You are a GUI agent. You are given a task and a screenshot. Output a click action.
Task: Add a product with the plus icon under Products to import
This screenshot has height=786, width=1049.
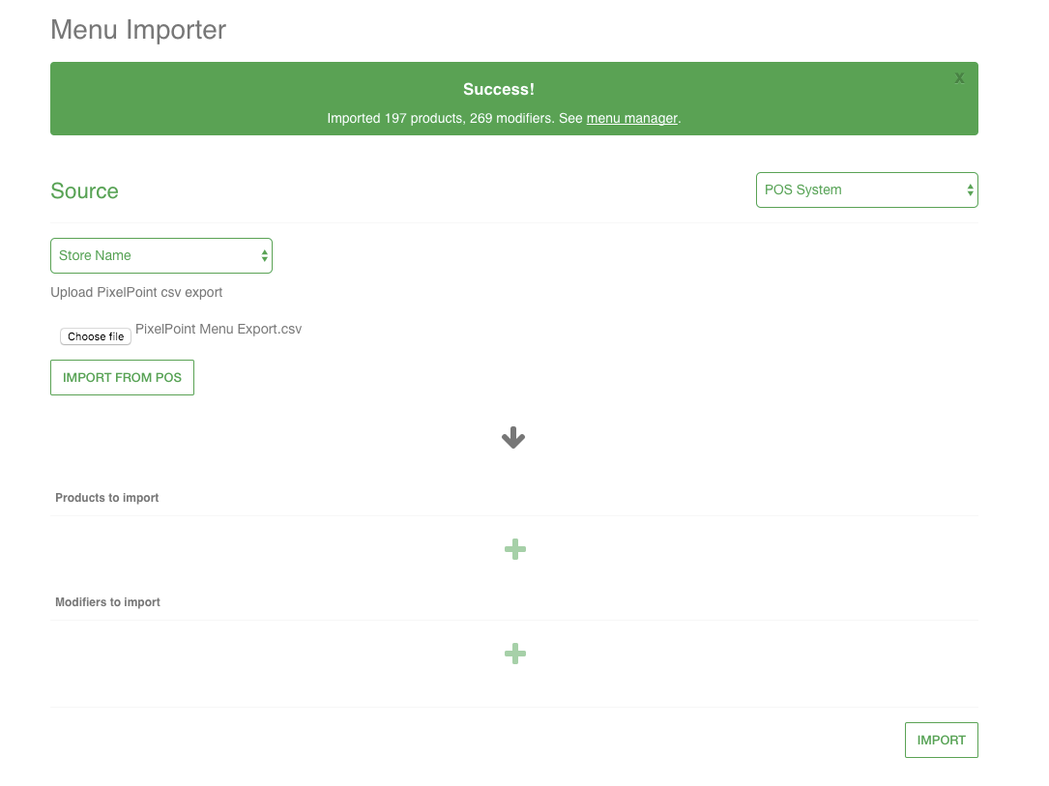515,550
